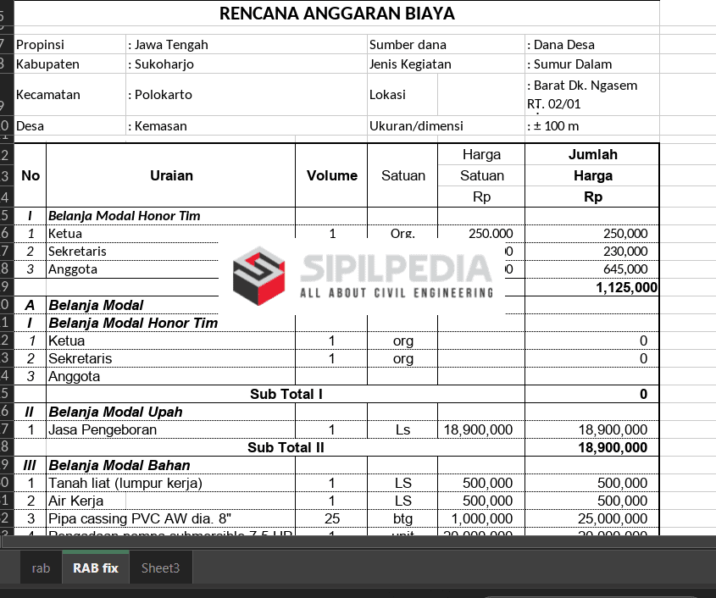The height and width of the screenshot is (598, 716).
Task: Select the RENCANA ANGGARAN BIAYA title cell
Action: [x=336, y=14]
